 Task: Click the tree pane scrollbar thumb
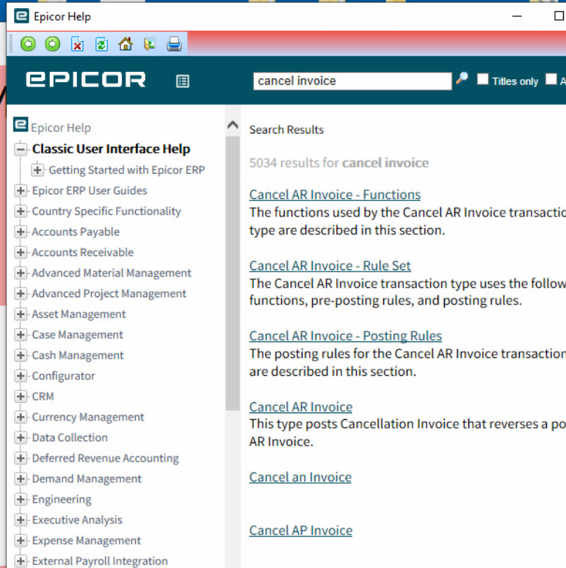pos(233,273)
